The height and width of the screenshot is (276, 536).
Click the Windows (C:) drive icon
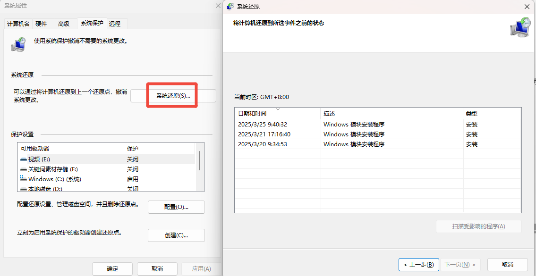point(23,178)
